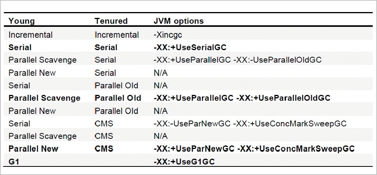
Task: Select bold -XX:+UseParNewGC -XX:+UseConcMarkSweepGC option text
Action: click(254, 149)
